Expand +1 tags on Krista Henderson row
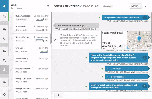The height and width of the screenshot is (99, 152). click(46, 41)
